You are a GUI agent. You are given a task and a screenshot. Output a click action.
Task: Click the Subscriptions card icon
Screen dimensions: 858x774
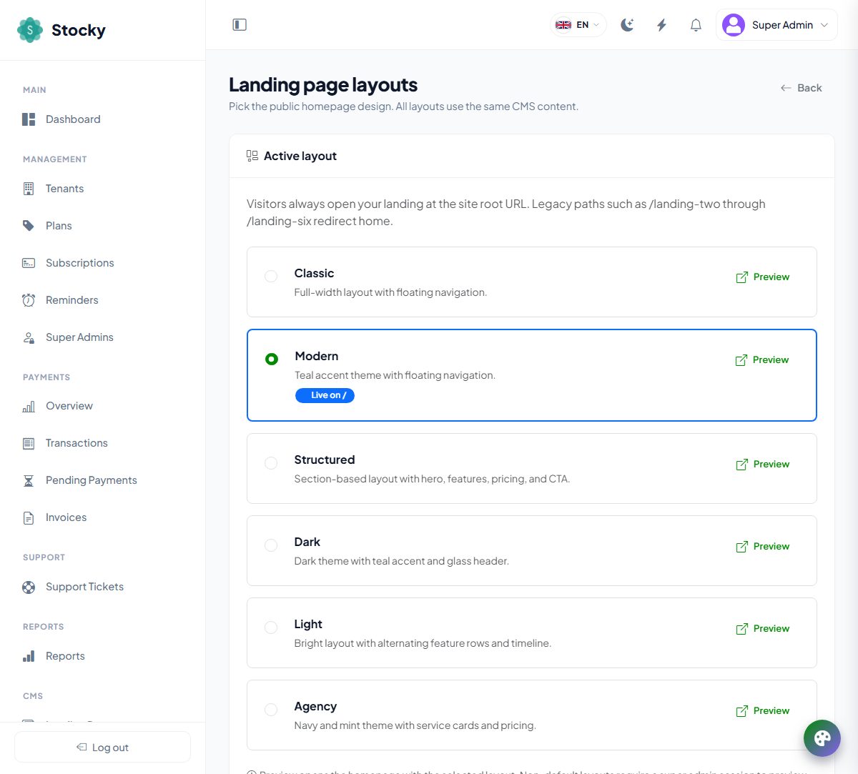coord(29,263)
